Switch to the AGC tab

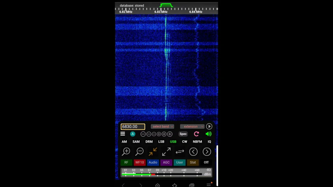[x=166, y=162]
